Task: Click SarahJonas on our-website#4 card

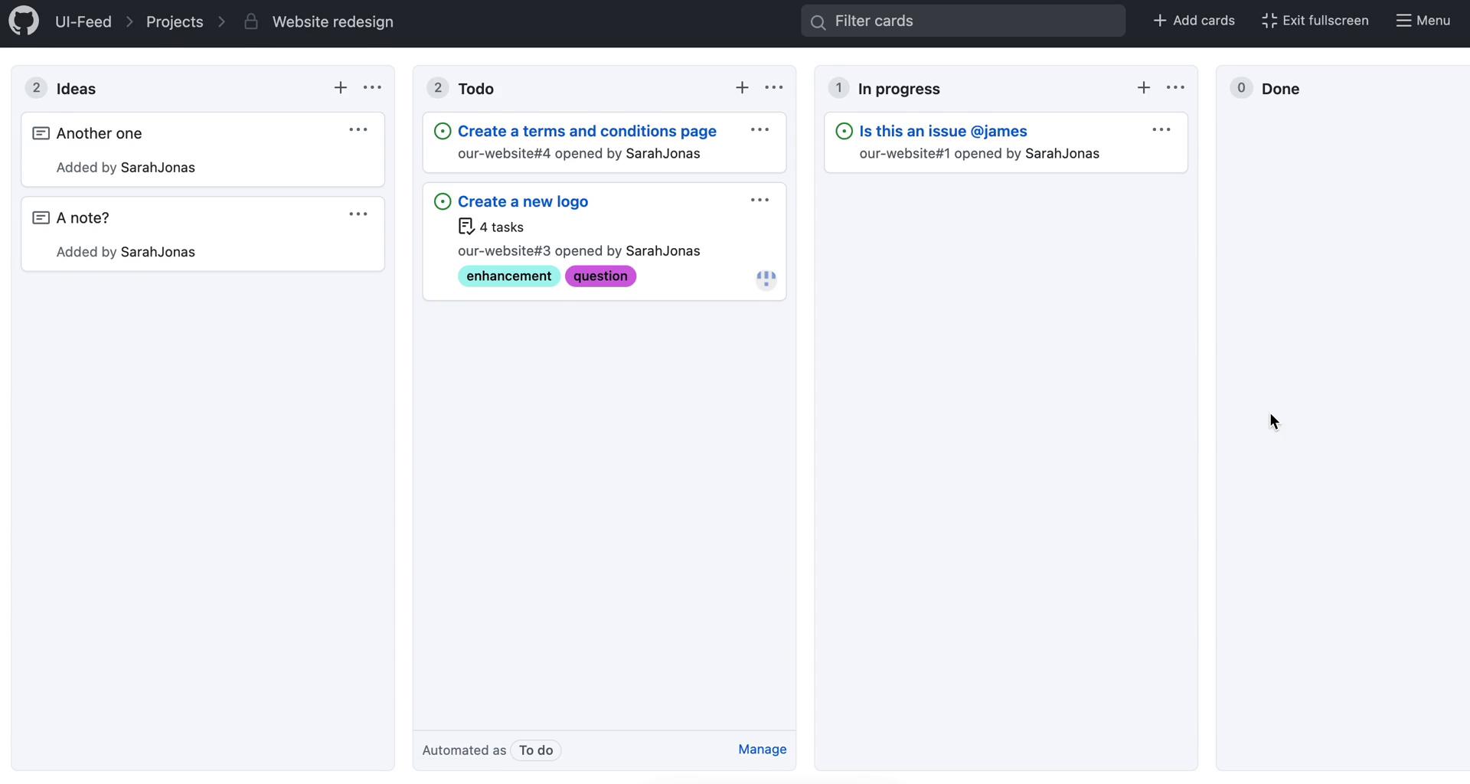Action: [663, 153]
